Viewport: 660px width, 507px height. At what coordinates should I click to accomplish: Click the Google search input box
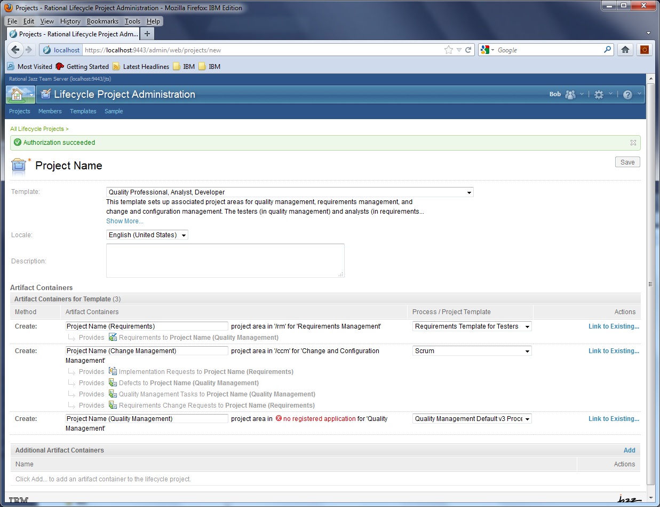coord(550,50)
